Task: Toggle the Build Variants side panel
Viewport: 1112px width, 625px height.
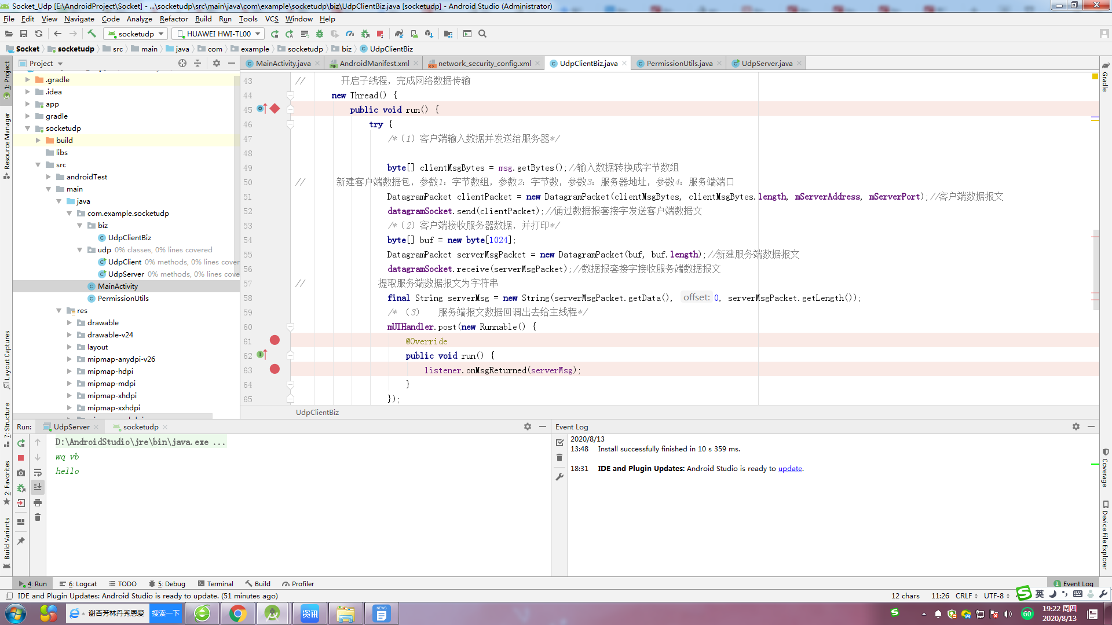Action: 7,543
